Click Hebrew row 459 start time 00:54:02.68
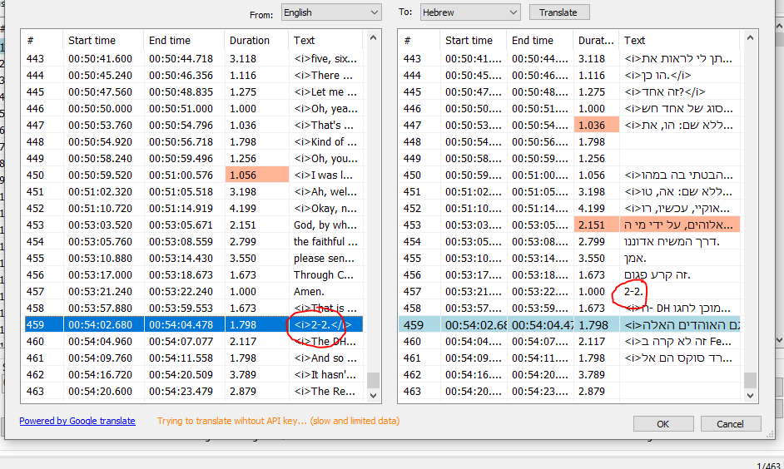Viewport: 784px width, 469px height. pos(475,324)
